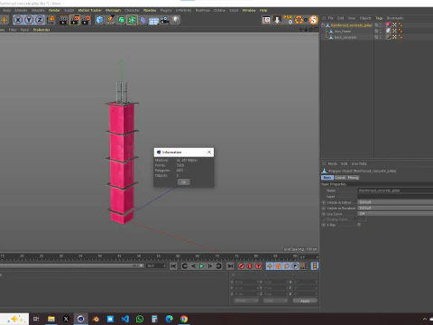Image resolution: width=433 pixels, height=325 pixels.
Task: Open the ProRender viewport menu
Action: tap(41, 30)
